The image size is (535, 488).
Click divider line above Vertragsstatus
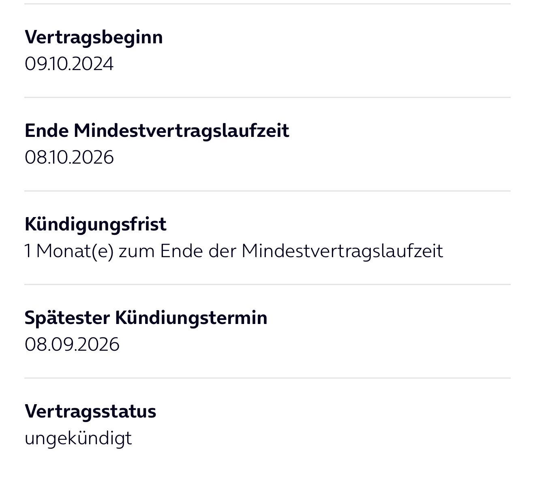[x=267, y=378]
